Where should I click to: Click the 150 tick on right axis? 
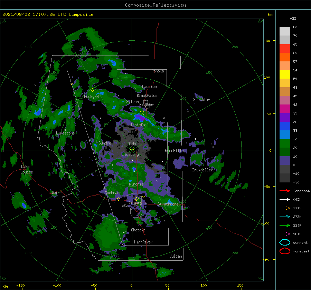point(267,41)
